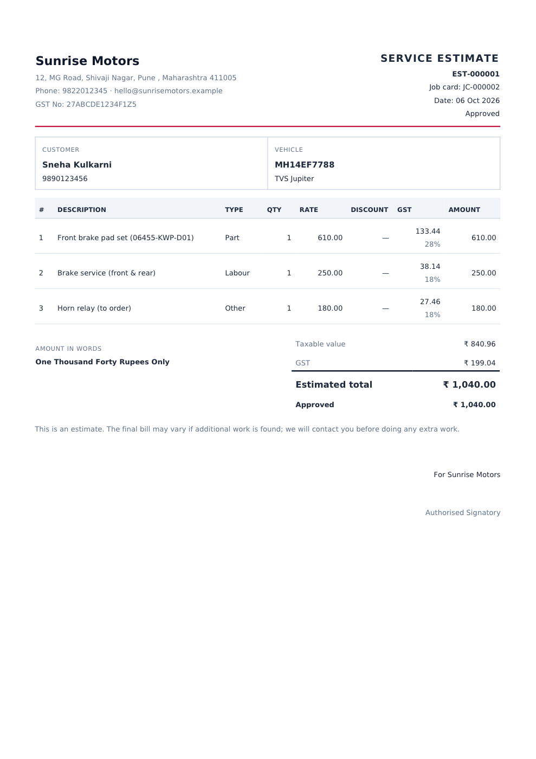Click the phone and email line with hello@sunrisemotors.example
This screenshot has height=759, width=536.
pos(129,91)
